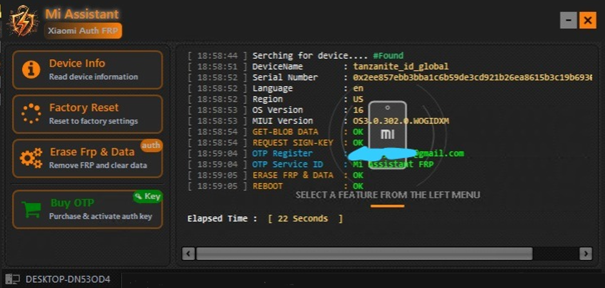Close the Mi Assistant window
Image resolution: width=605 pixels, height=288 pixels.
(x=588, y=20)
